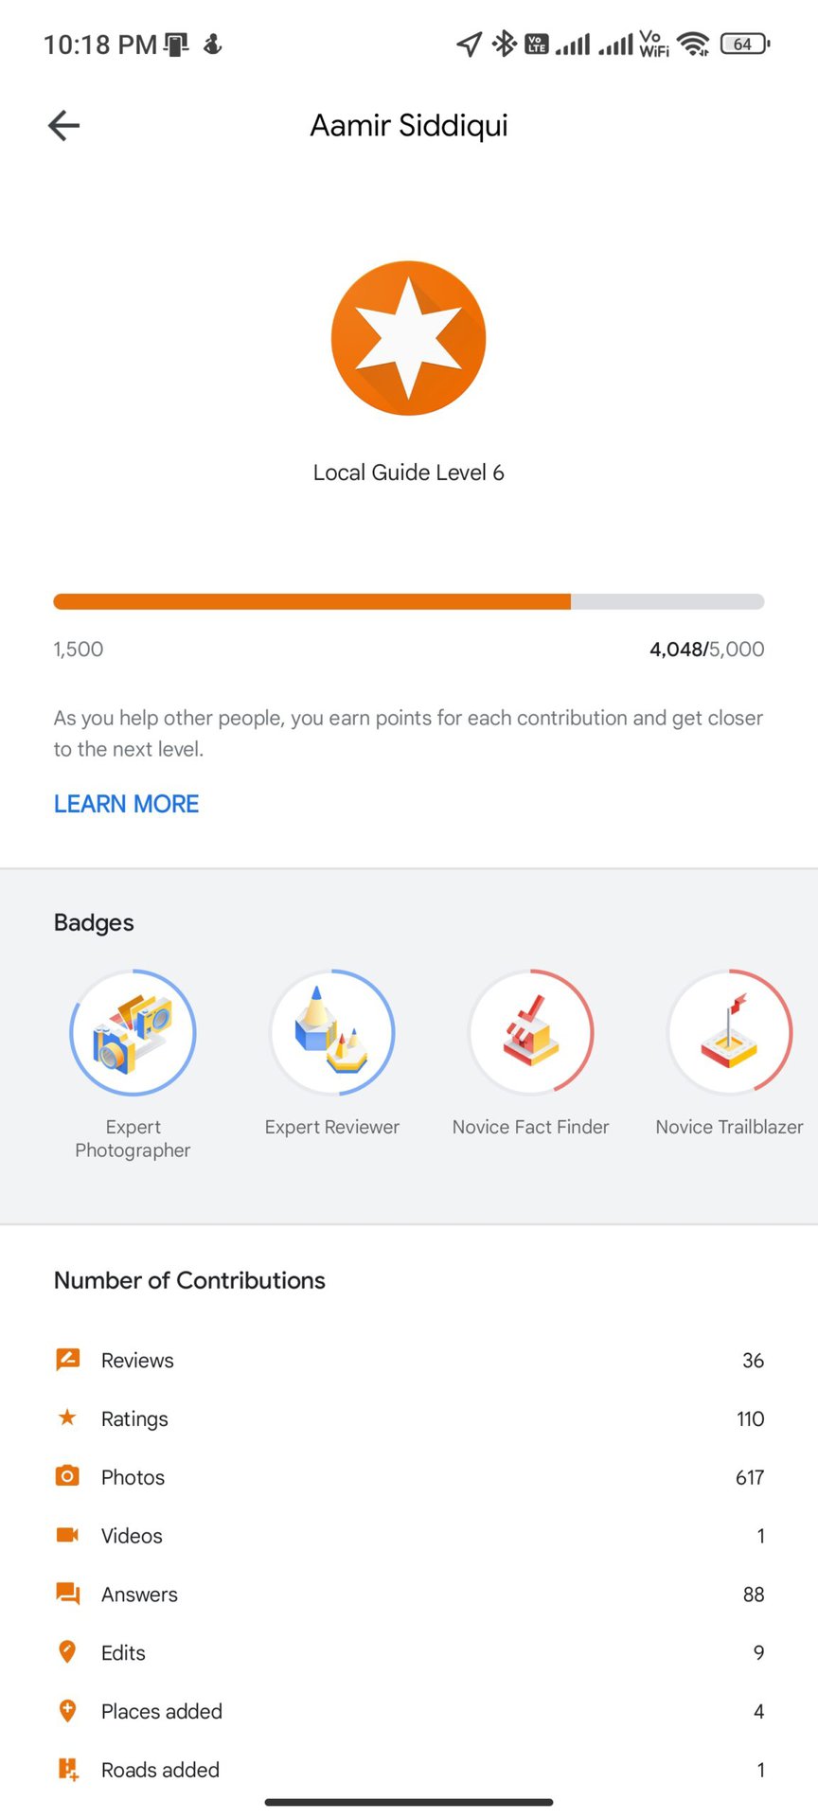Tap the Places added pin icon
The height and width of the screenshot is (1818, 818).
tap(67, 1711)
